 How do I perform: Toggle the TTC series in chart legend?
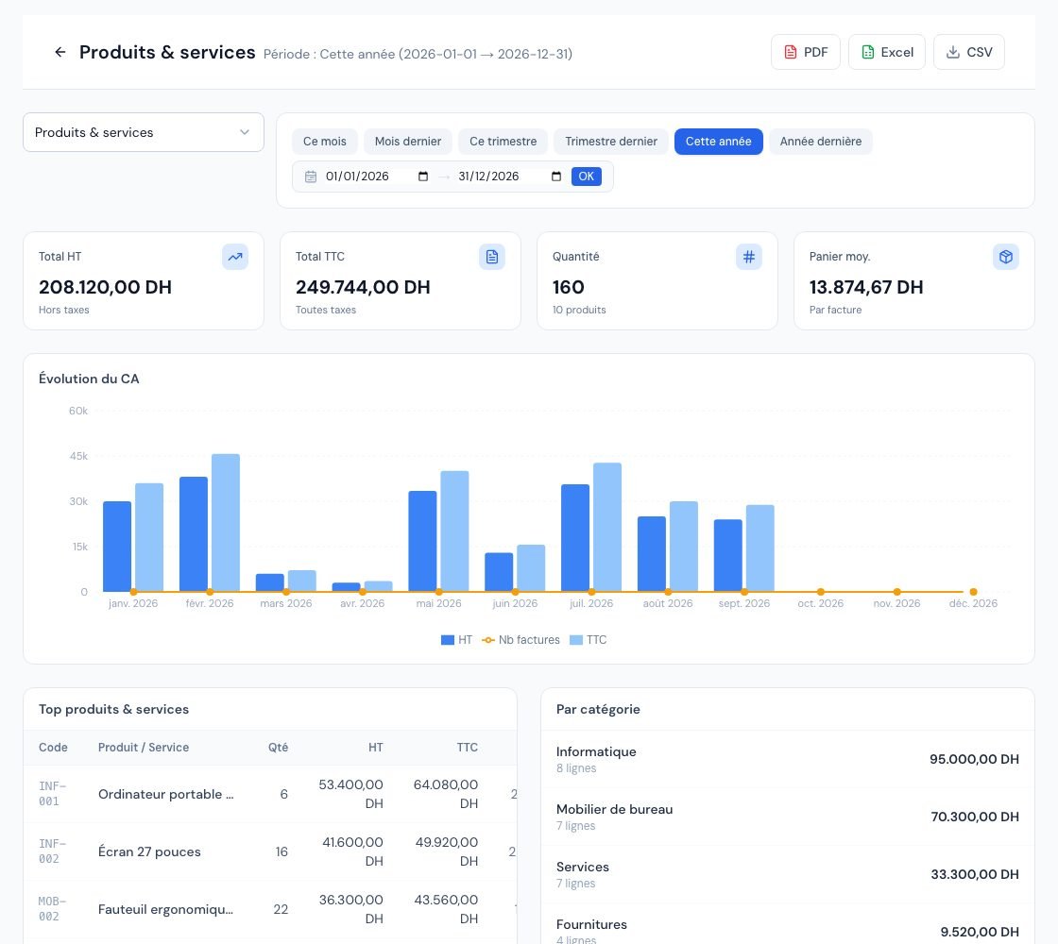(x=589, y=640)
